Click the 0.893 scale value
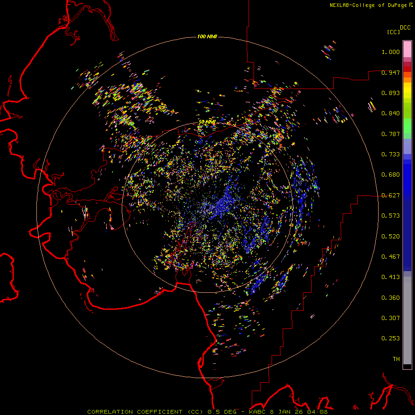The image size is (415, 415). 391,93
